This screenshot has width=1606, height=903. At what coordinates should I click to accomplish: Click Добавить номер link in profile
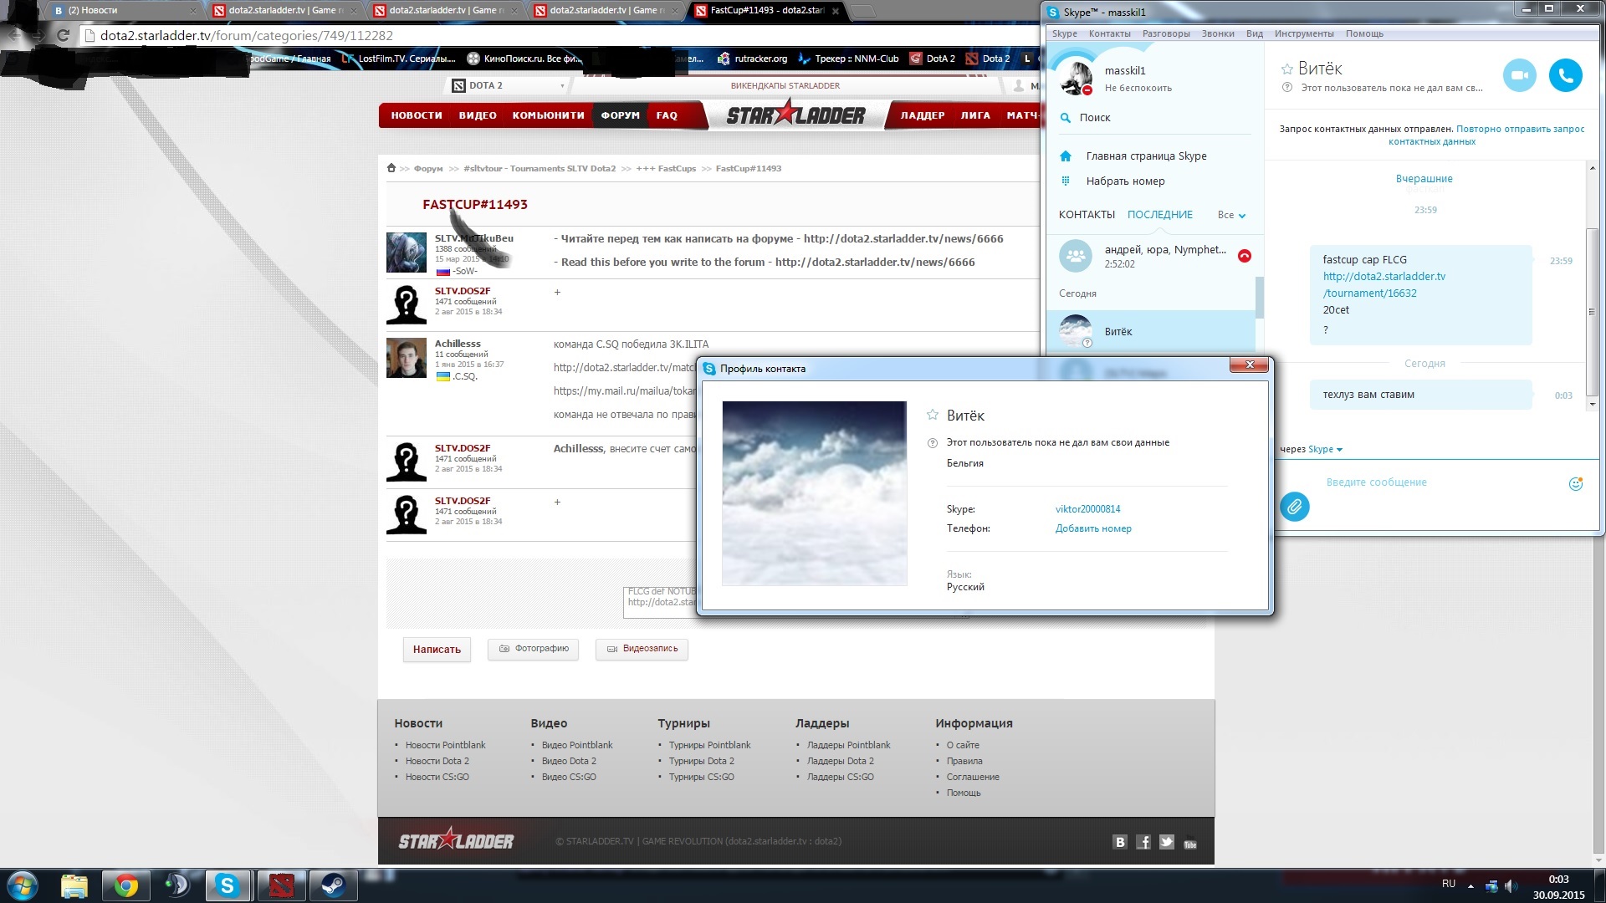(x=1093, y=528)
